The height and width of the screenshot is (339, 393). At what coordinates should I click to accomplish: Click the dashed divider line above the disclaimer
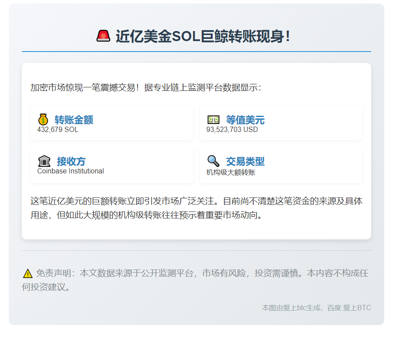click(196, 250)
